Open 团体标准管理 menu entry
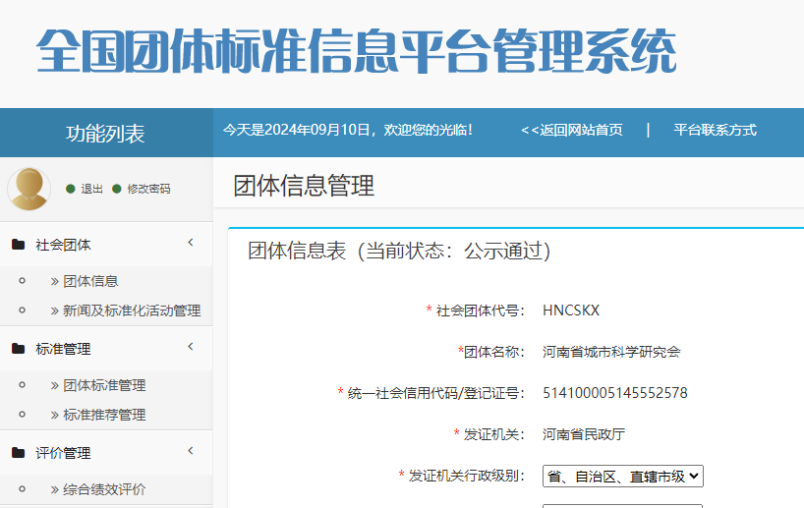Viewport: 804px width, 508px height. [104, 385]
